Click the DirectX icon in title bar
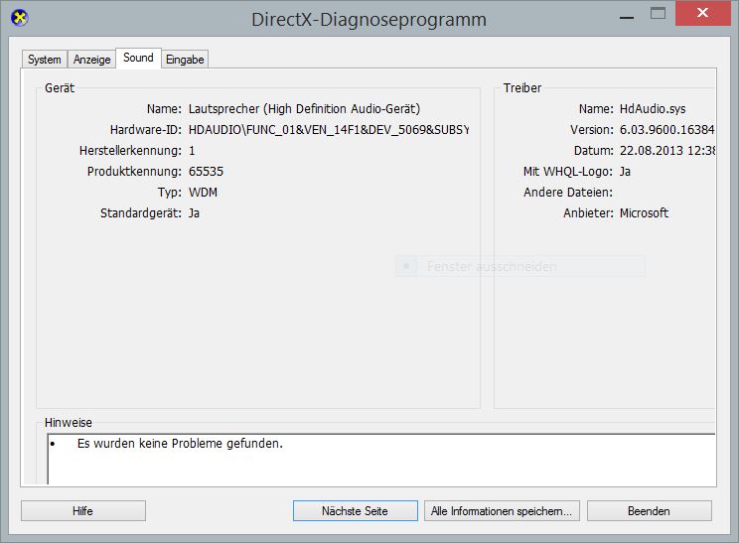Screen dimensions: 739x543 click(19, 18)
